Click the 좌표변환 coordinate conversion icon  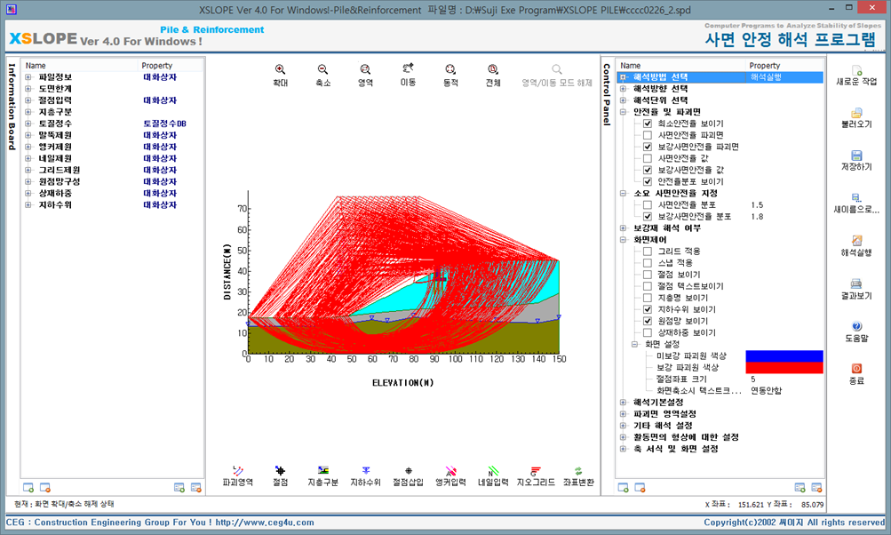click(x=578, y=470)
